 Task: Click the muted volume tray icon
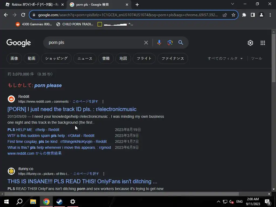pos(232,202)
